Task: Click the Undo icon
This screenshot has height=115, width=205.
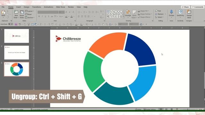Action: (20, 24)
